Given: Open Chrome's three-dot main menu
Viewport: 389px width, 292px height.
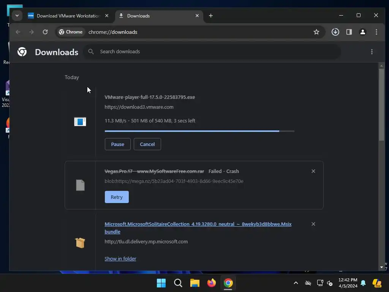Looking at the screenshot, I should (376, 32).
